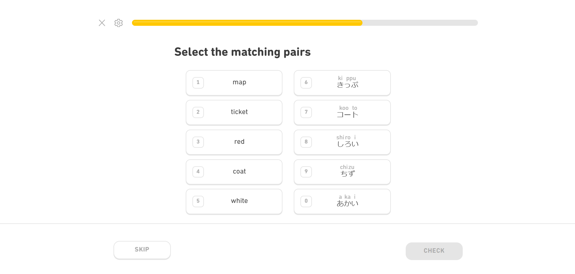
Task: Select the きっぷ (kippu) card
Action: 348,83
